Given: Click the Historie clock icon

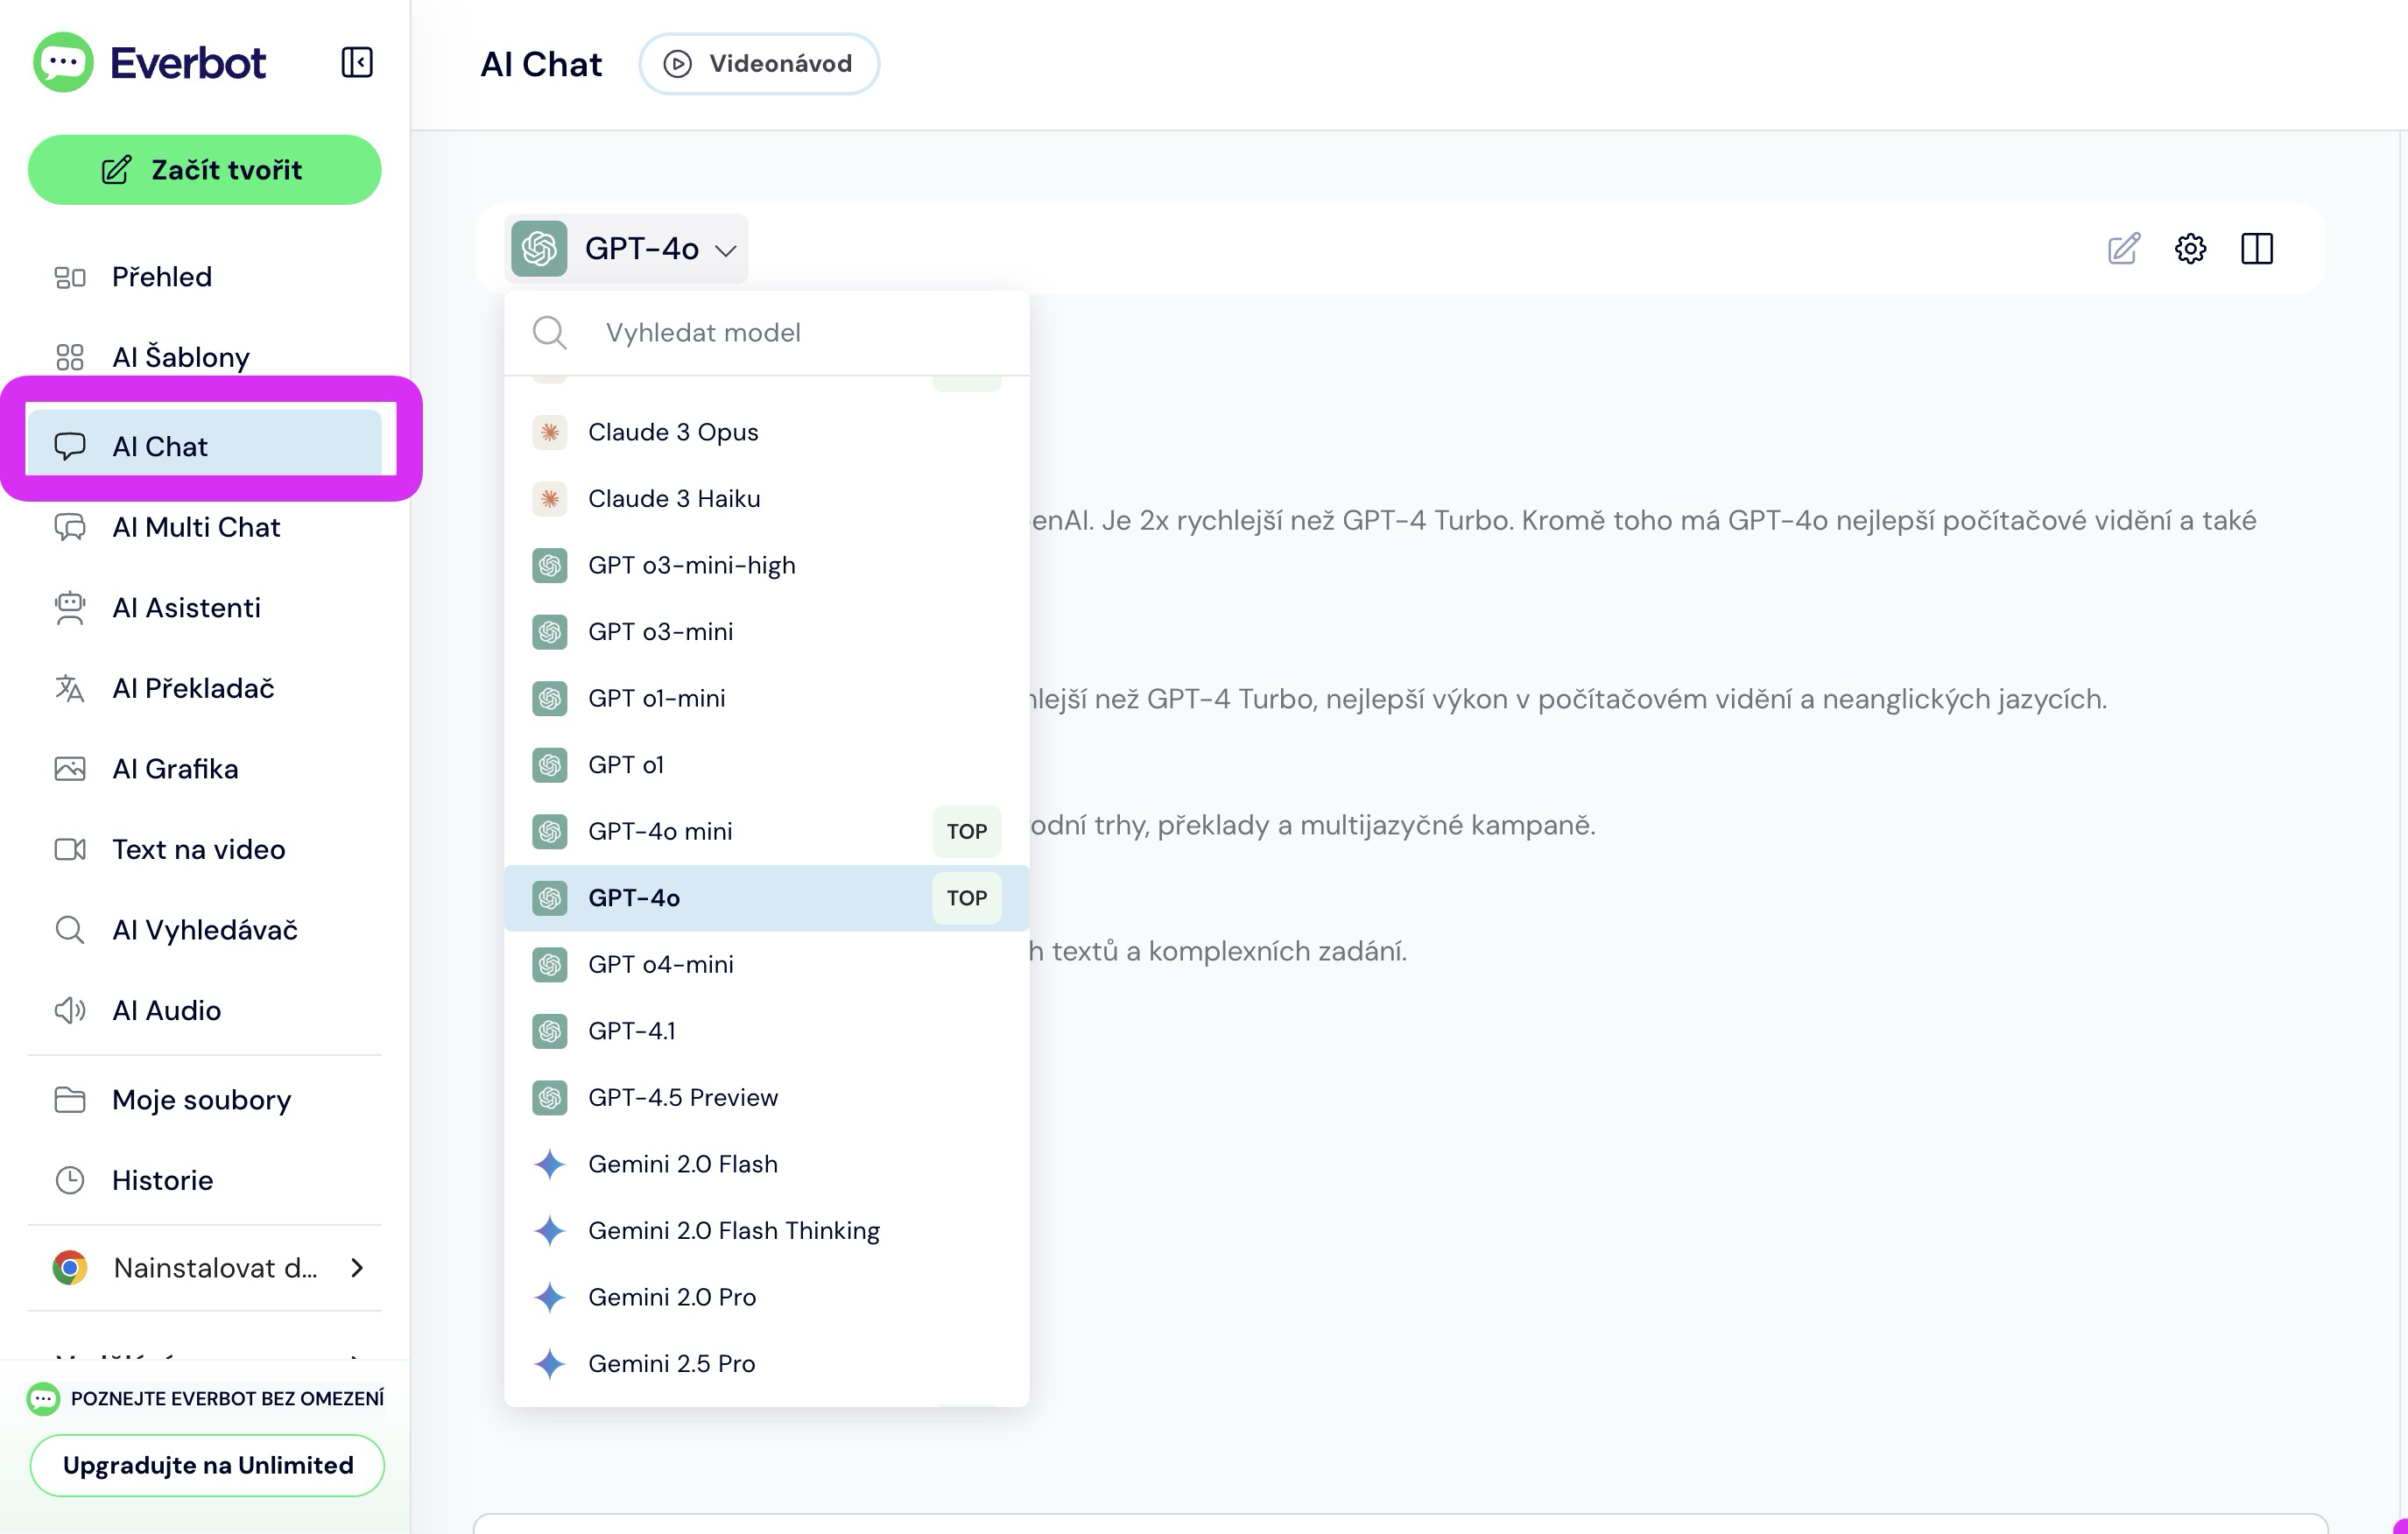Looking at the screenshot, I should click(70, 1180).
